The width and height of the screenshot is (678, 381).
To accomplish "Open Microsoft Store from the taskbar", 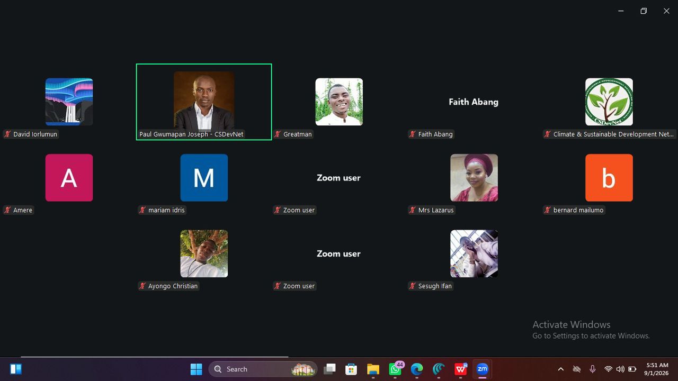I will click(x=351, y=369).
